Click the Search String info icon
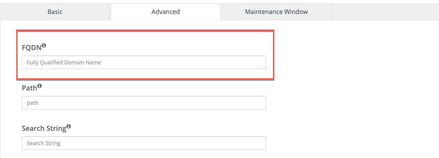The image size is (439, 158). (x=69, y=126)
